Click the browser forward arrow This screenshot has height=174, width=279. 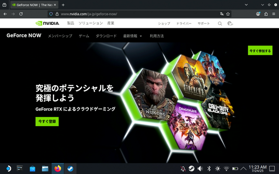click(13, 14)
